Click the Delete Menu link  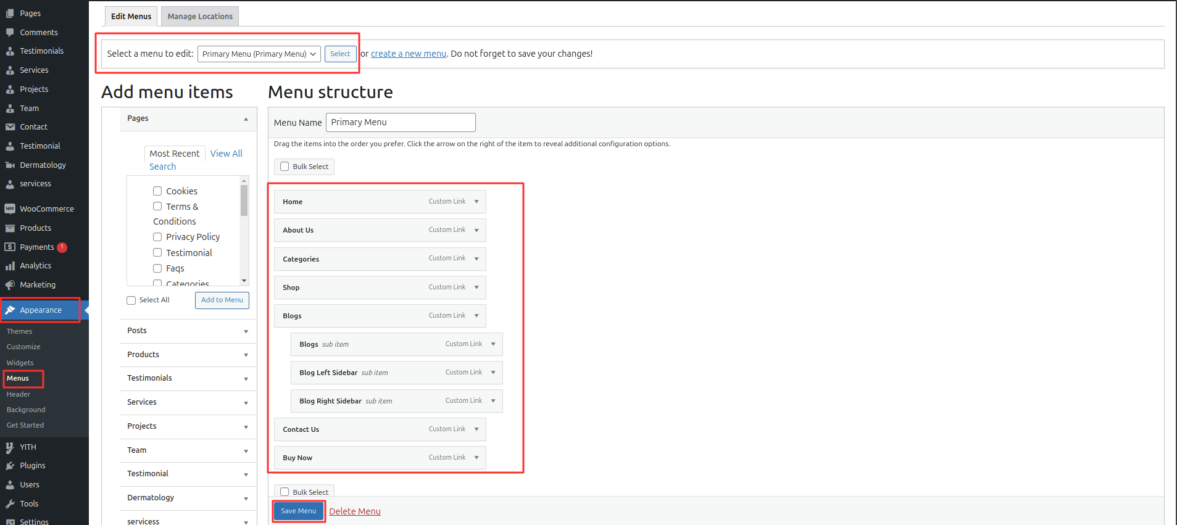coord(355,511)
